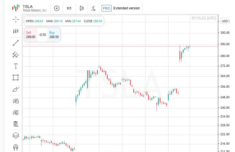Click the 222.50 price axis label
Screen dimensions: 235x152
tap(225, 134)
